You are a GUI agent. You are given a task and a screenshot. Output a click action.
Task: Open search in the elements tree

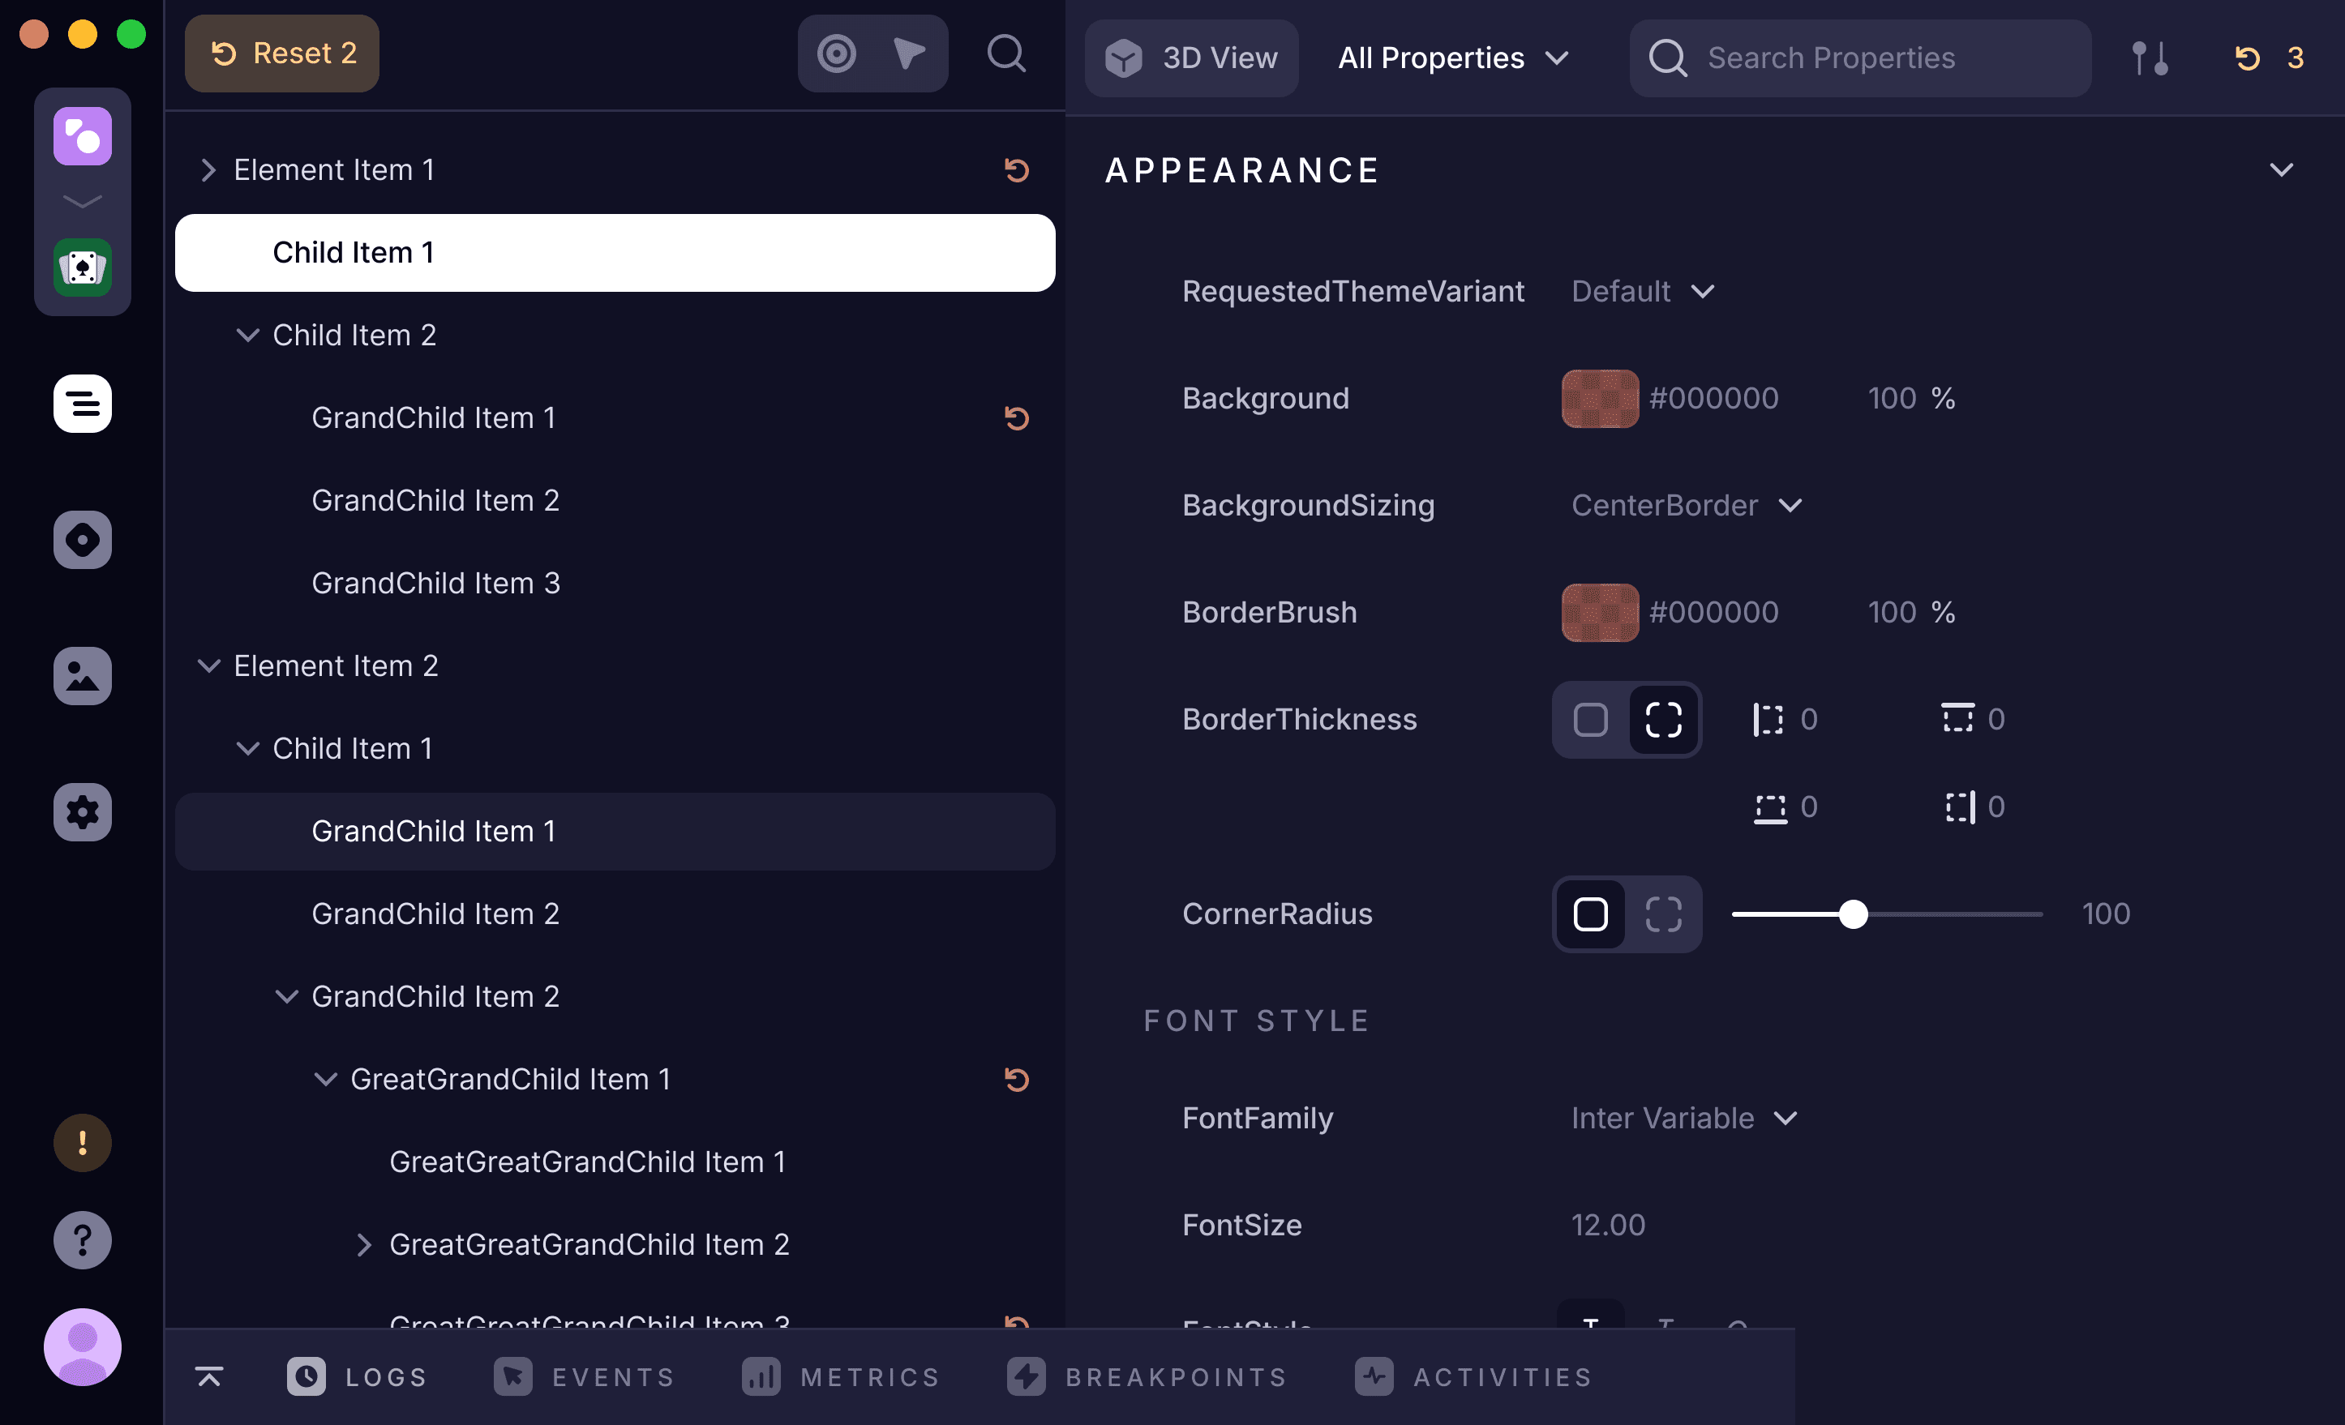(1006, 53)
